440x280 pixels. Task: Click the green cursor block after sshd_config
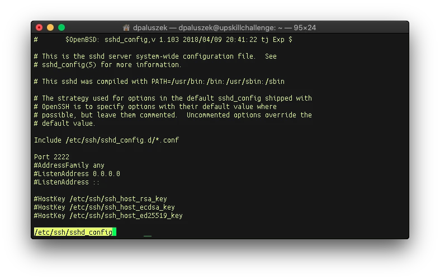114,232
